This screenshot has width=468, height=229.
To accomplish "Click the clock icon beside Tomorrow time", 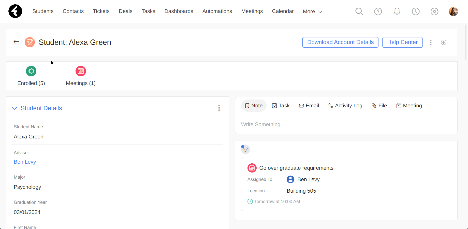I will (250, 202).
